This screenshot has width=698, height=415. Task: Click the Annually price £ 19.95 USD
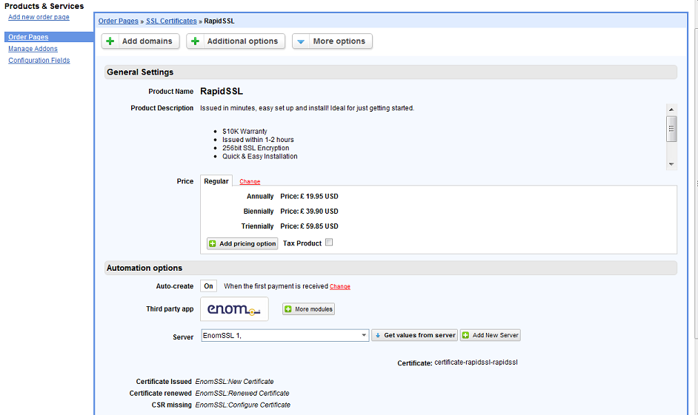(310, 196)
